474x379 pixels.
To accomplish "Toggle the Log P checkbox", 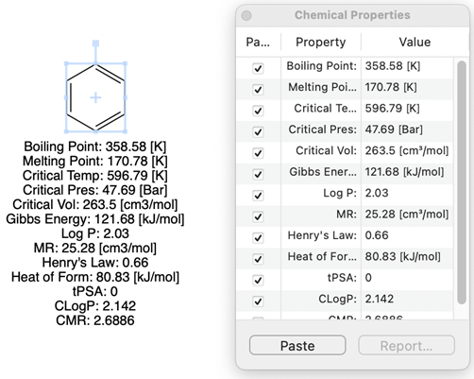I will coord(258,196).
